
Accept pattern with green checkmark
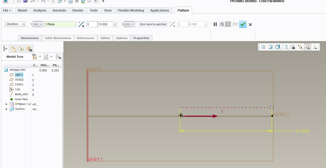243,24
